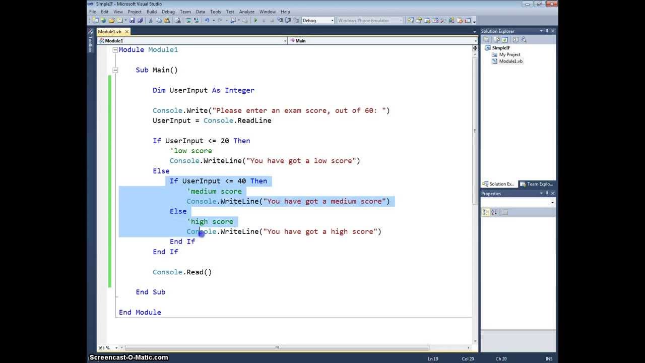
Task: Switch to the Team Explorer tab
Action: point(537,184)
